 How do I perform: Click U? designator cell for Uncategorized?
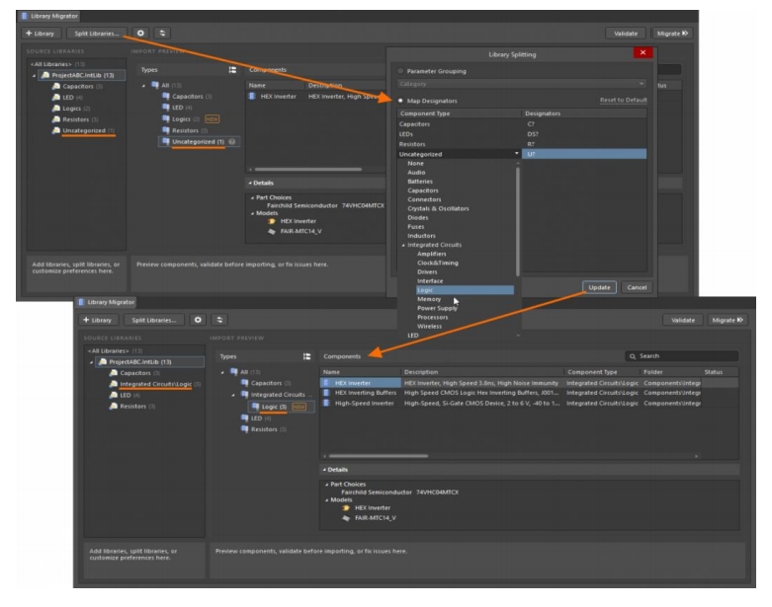click(584, 154)
